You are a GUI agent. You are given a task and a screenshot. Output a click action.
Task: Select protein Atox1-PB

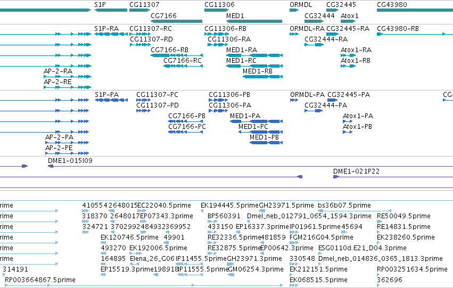click(x=357, y=127)
